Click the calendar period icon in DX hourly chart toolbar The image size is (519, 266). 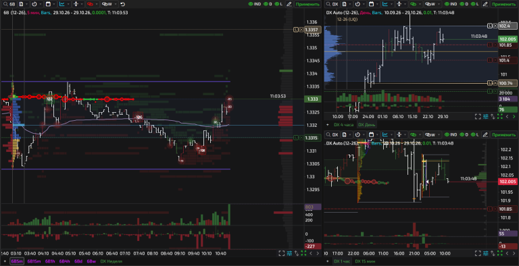pyautogui.click(x=371, y=134)
